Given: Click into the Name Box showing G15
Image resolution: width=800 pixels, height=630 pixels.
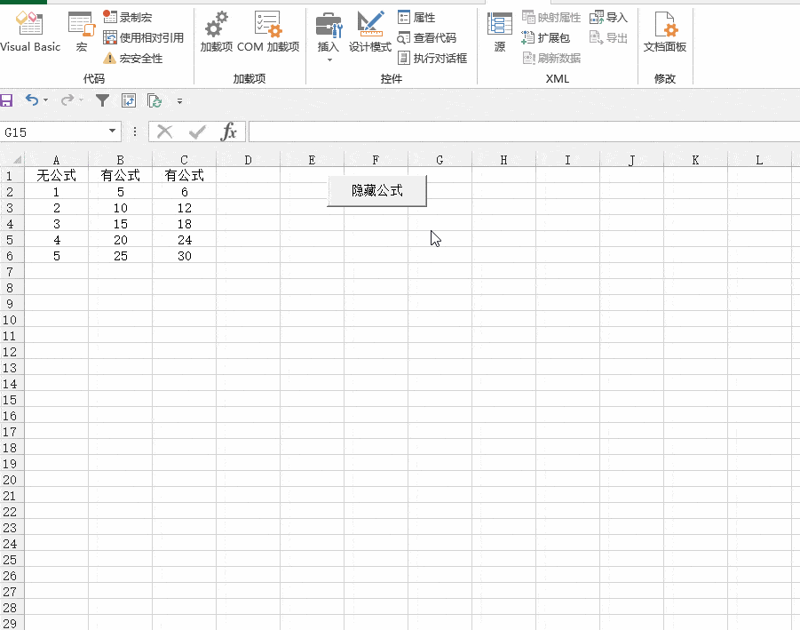Looking at the screenshot, I should pyautogui.click(x=52, y=132).
